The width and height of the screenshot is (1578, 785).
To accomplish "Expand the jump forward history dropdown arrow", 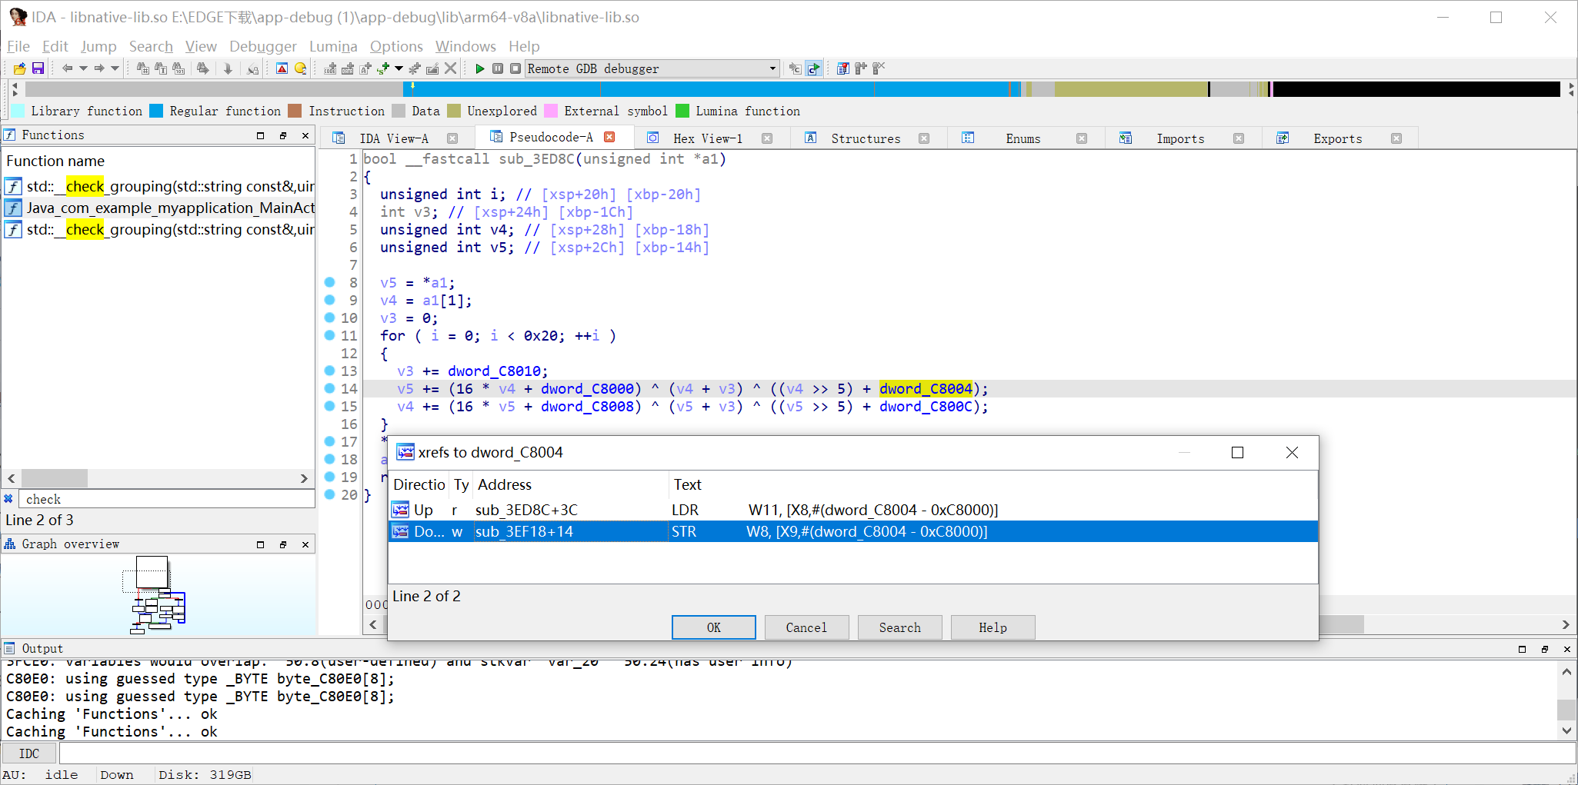I will click(115, 68).
